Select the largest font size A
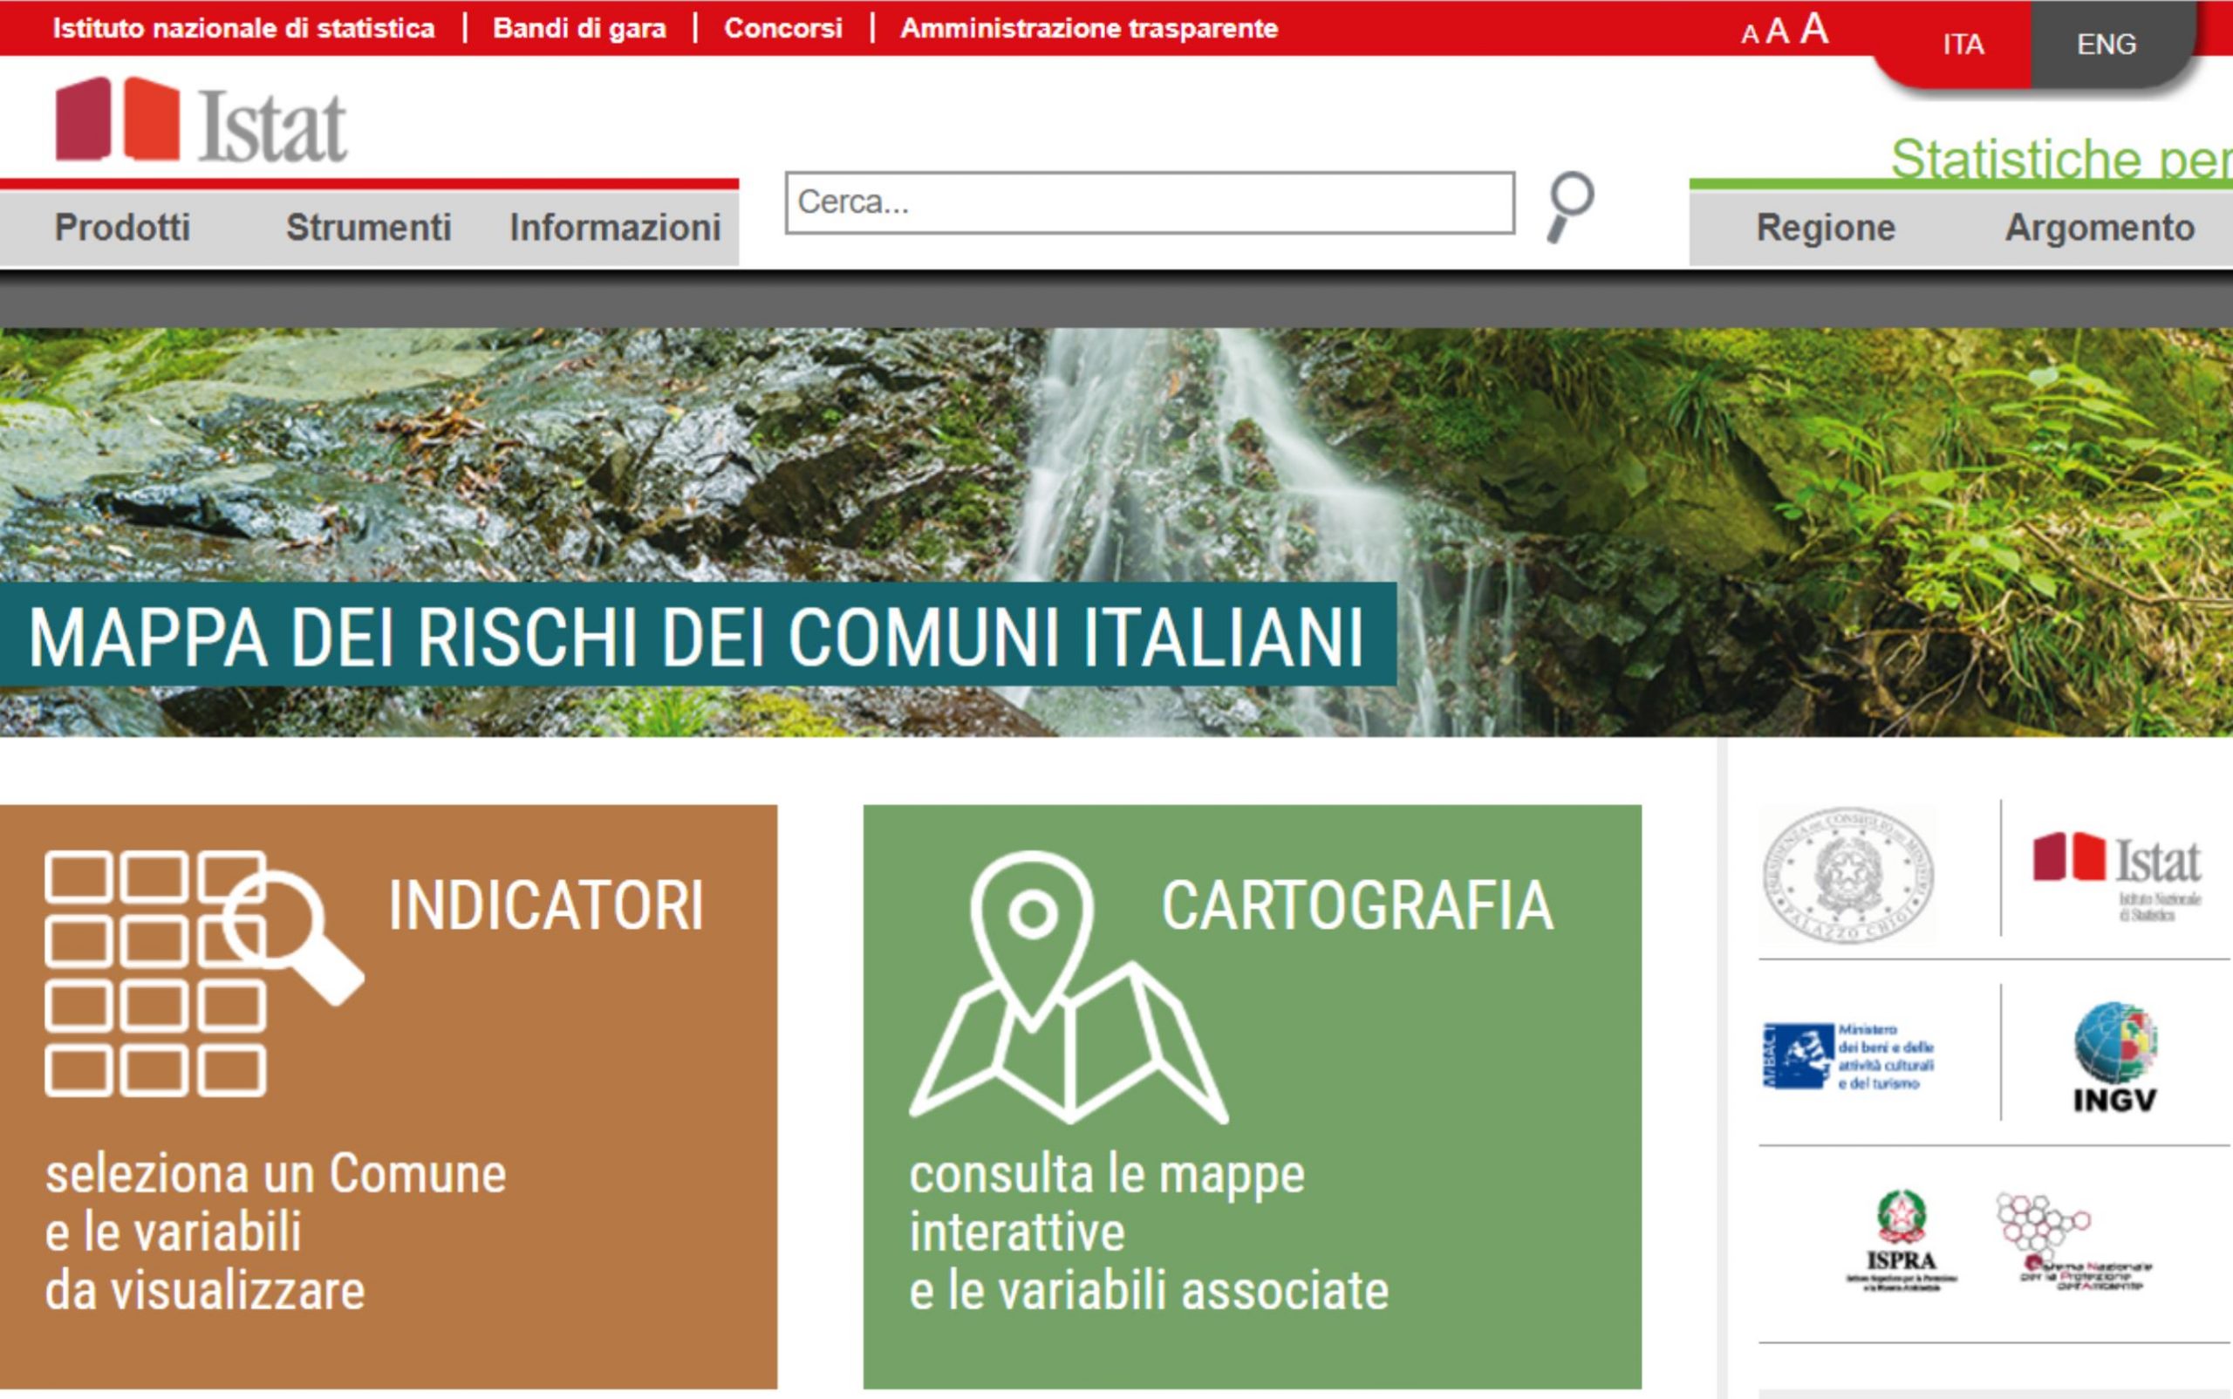 (1813, 29)
